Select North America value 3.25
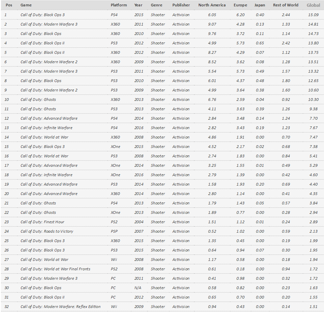Viewport: 324px width, 312px height. click(x=212, y=166)
